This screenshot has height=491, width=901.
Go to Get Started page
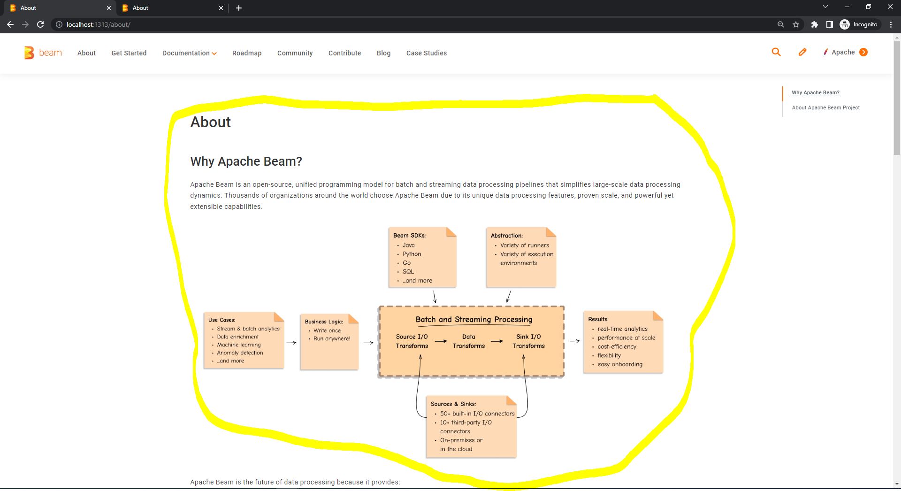point(129,53)
